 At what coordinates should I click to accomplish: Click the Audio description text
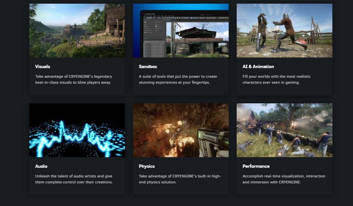tap(73, 179)
